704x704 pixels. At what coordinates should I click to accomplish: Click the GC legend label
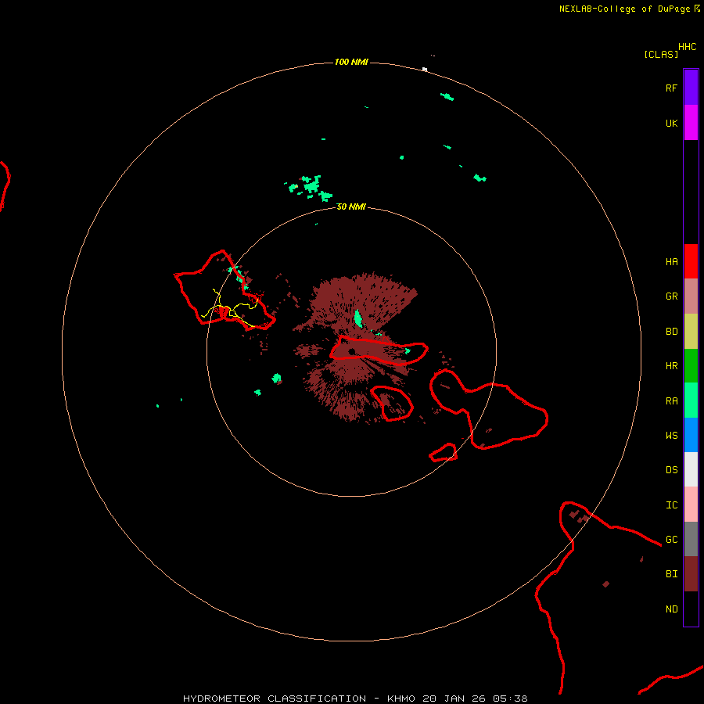pos(671,539)
